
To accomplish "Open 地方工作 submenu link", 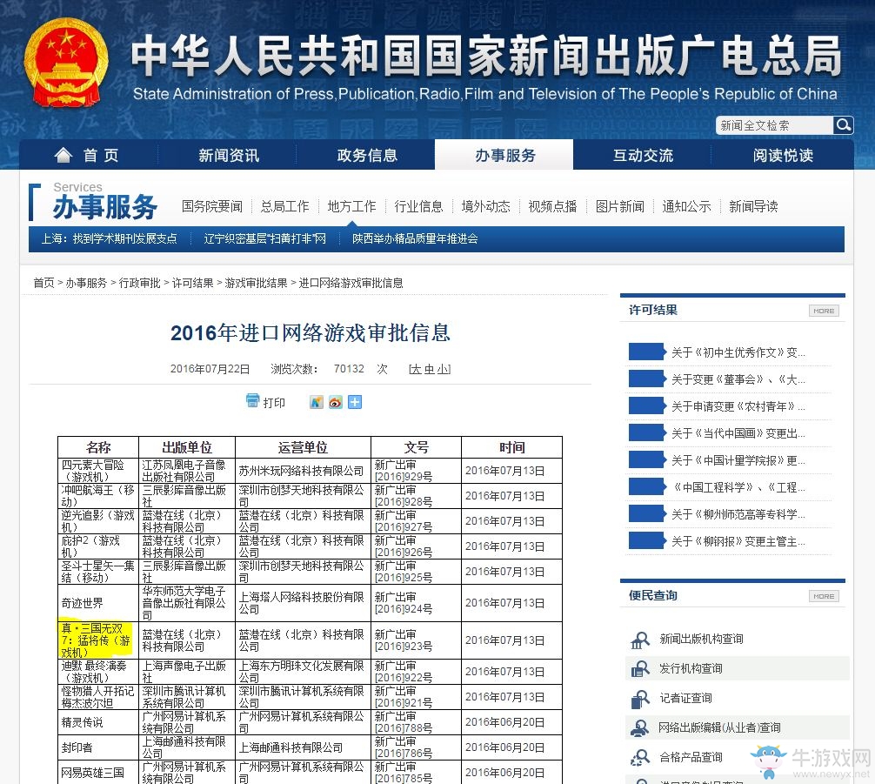I will 351,206.
